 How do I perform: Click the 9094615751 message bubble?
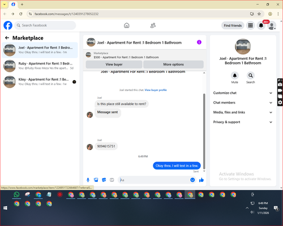(106, 146)
